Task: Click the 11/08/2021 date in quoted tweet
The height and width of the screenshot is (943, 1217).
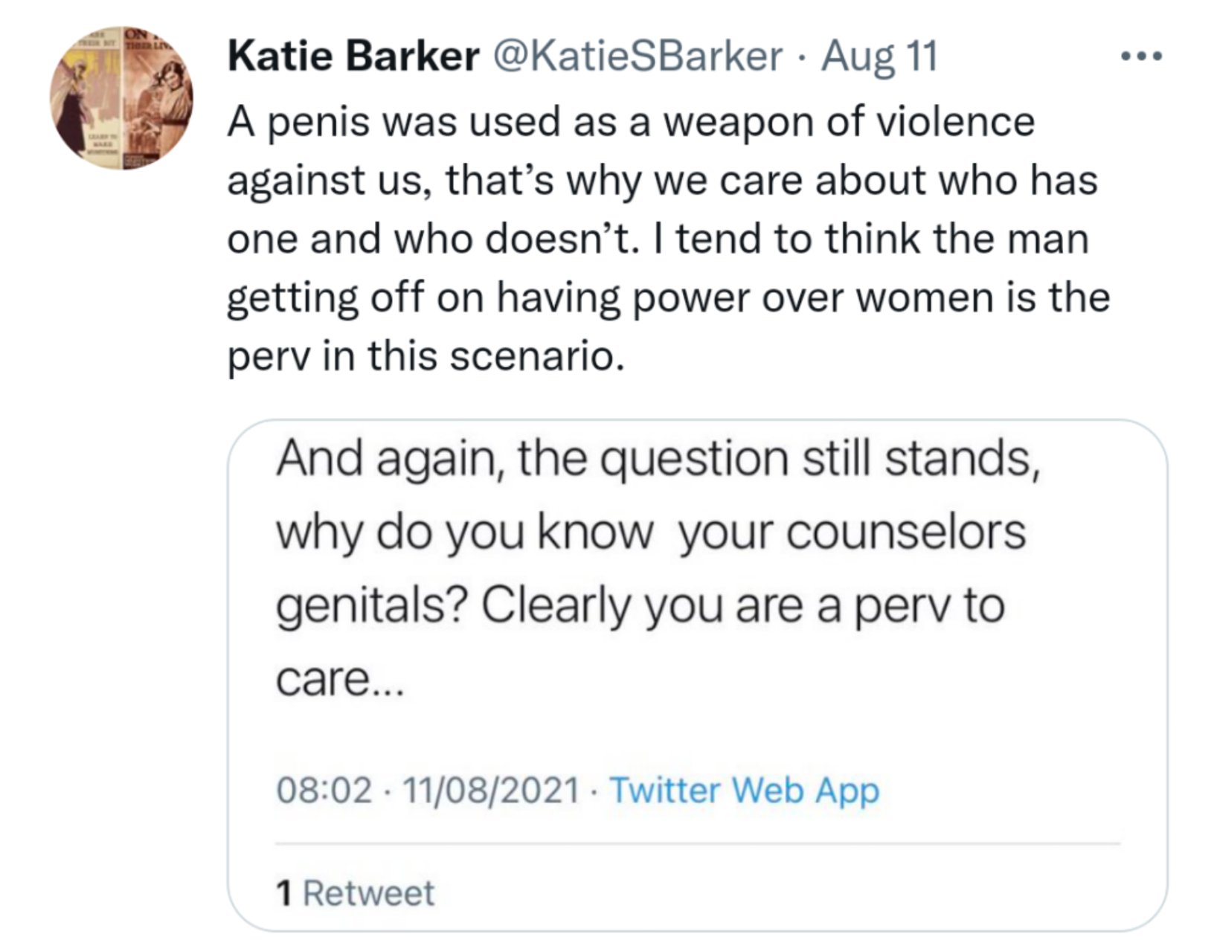Action: click(491, 789)
